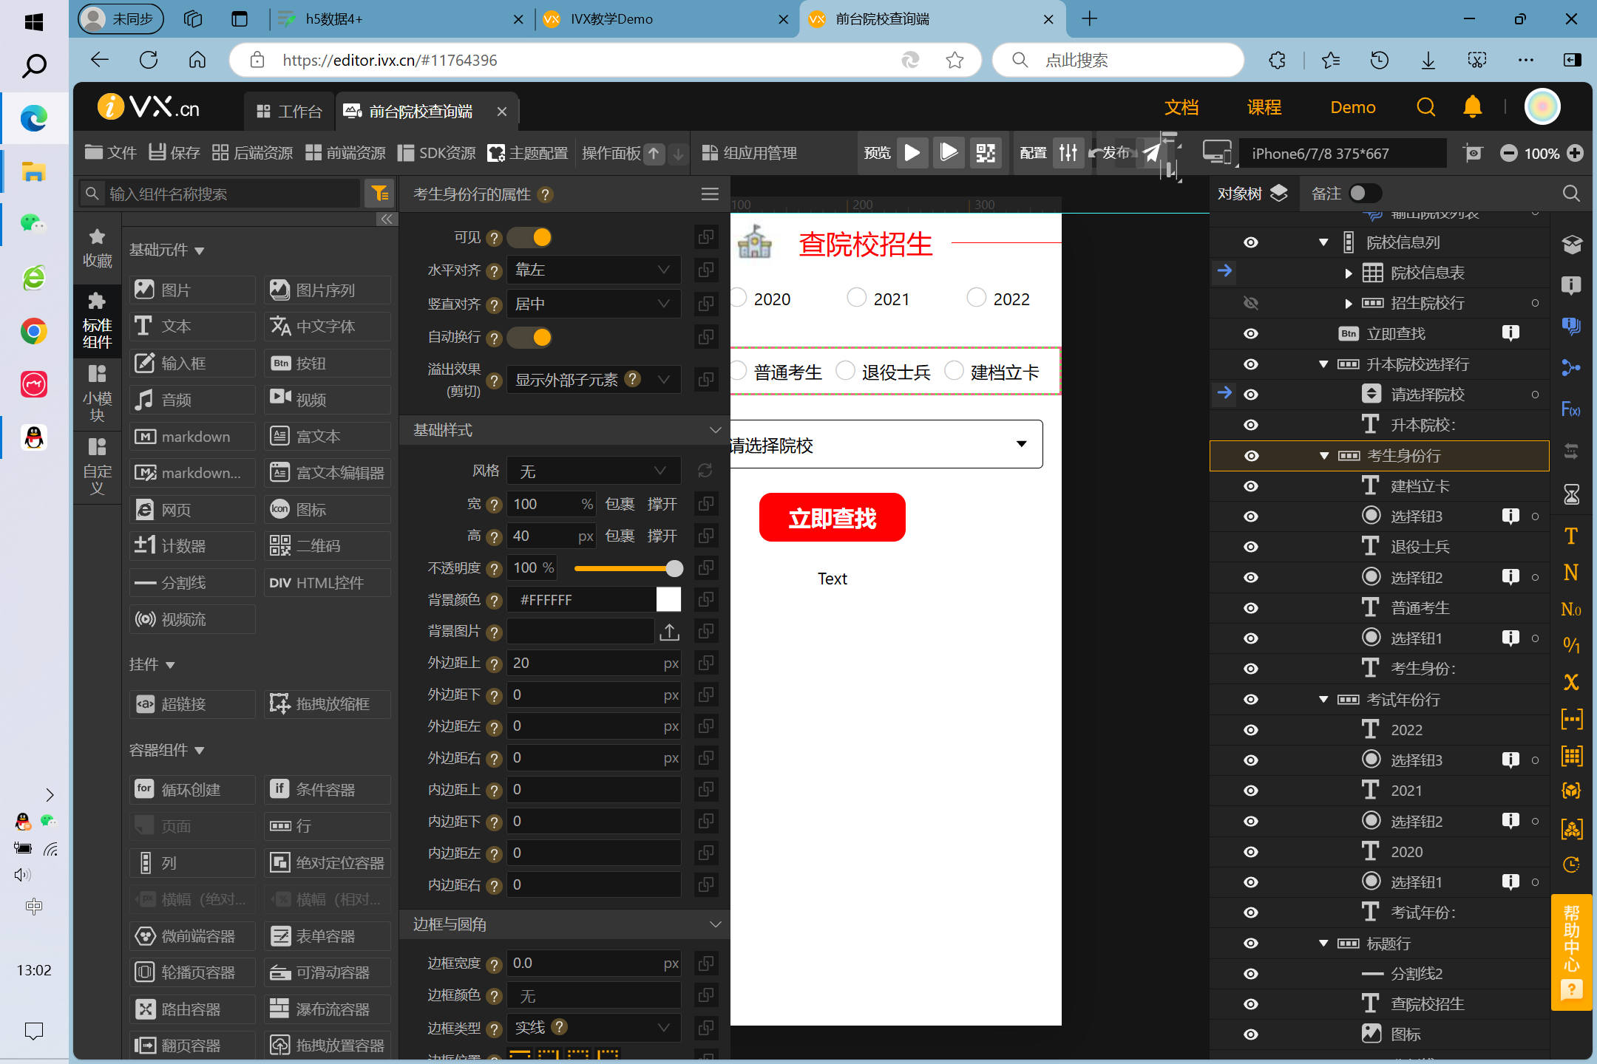
Task: Switch to the 工作台 tab
Action: [x=289, y=112]
